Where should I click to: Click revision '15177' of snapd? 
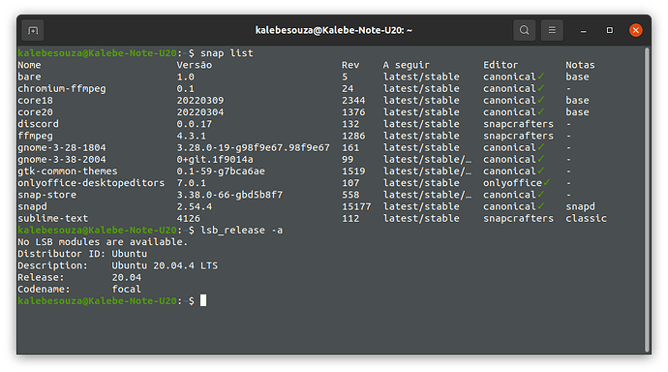coord(356,206)
